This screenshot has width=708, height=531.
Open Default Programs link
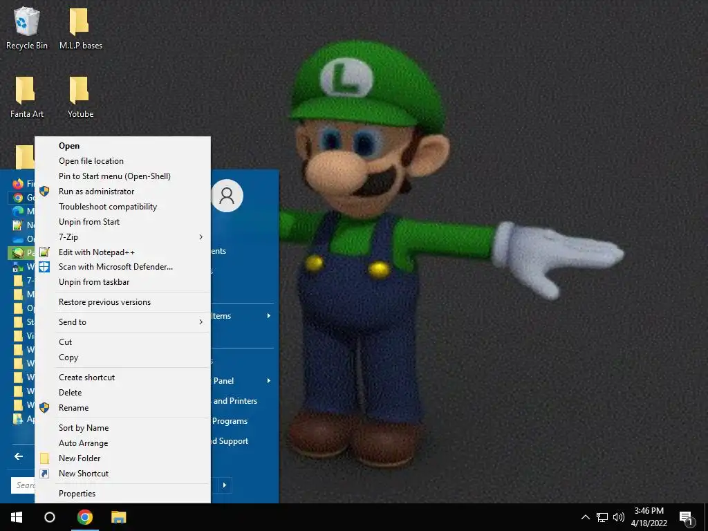point(230,421)
